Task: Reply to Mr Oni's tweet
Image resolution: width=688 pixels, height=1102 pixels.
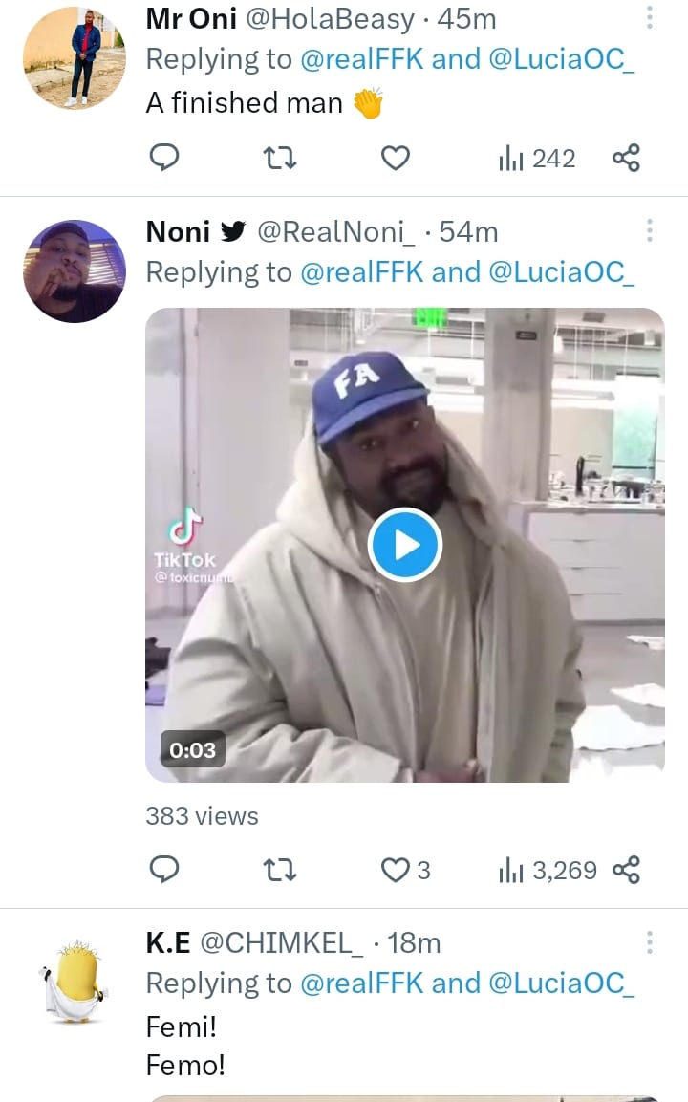Action: coord(165,158)
